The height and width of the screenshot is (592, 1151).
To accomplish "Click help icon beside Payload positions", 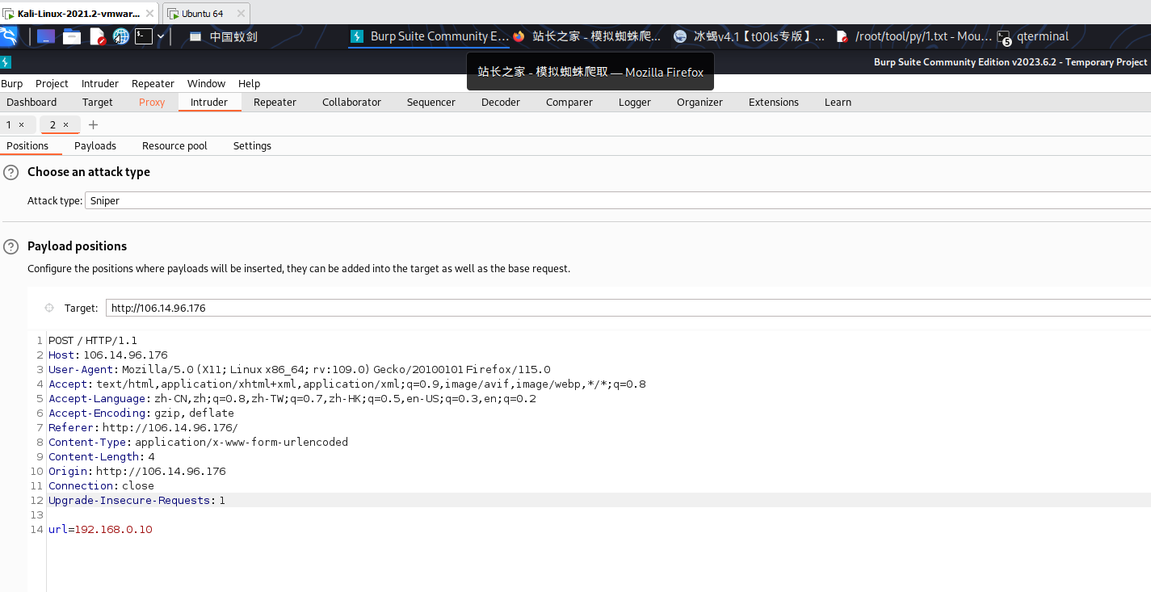I will (x=11, y=246).
